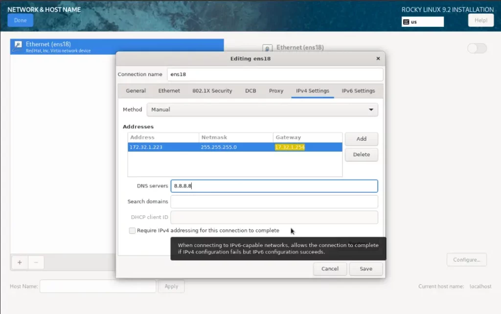Click the Ethernet (ens18) details panel icon
Image resolution: width=501 pixels, height=314 pixels.
(267, 48)
